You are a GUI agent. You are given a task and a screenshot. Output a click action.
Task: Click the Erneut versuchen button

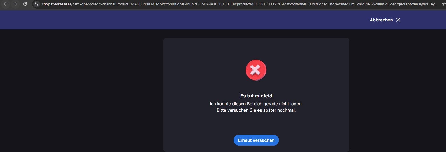[x=256, y=140]
